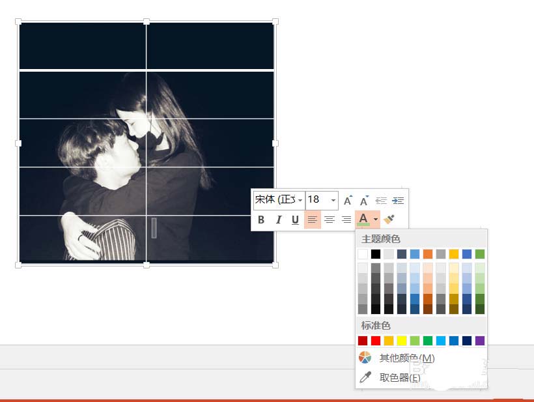Viewport: 534px width, 402px height.
Task: Decrease font size icon
Action: (364, 200)
